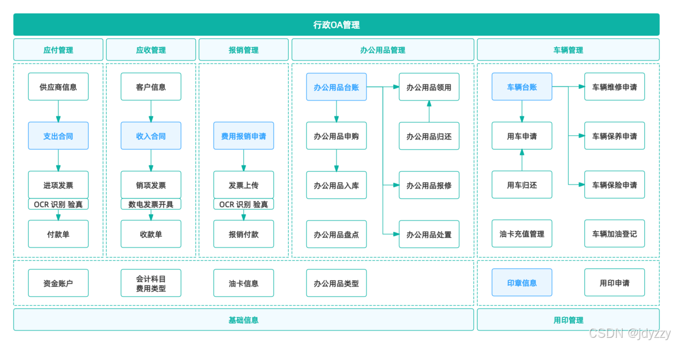Open the highlighted 车辆台账 node
The width and height of the screenshot is (673, 344).
(522, 87)
